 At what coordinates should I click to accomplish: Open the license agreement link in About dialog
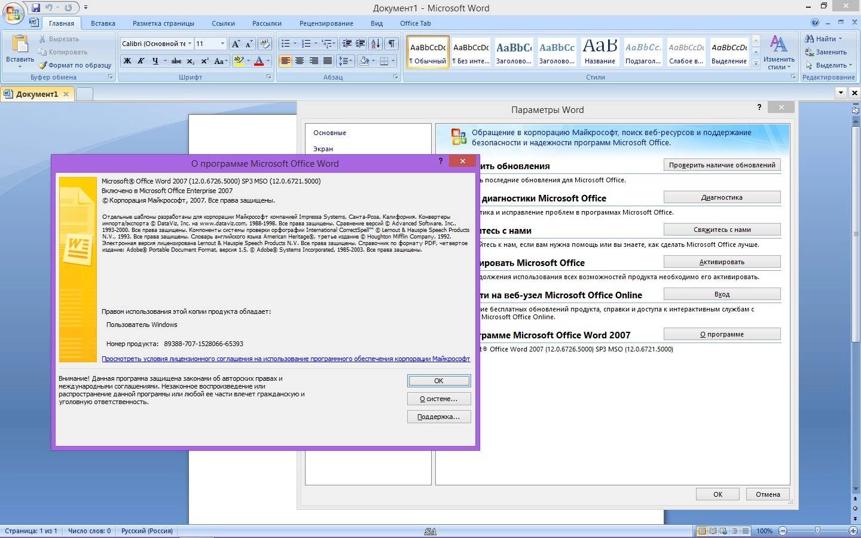(x=286, y=359)
